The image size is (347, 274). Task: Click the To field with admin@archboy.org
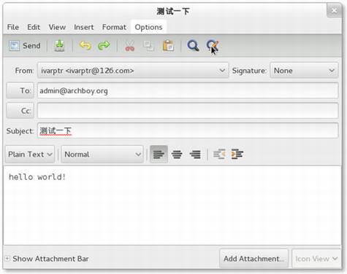click(x=188, y=90)
